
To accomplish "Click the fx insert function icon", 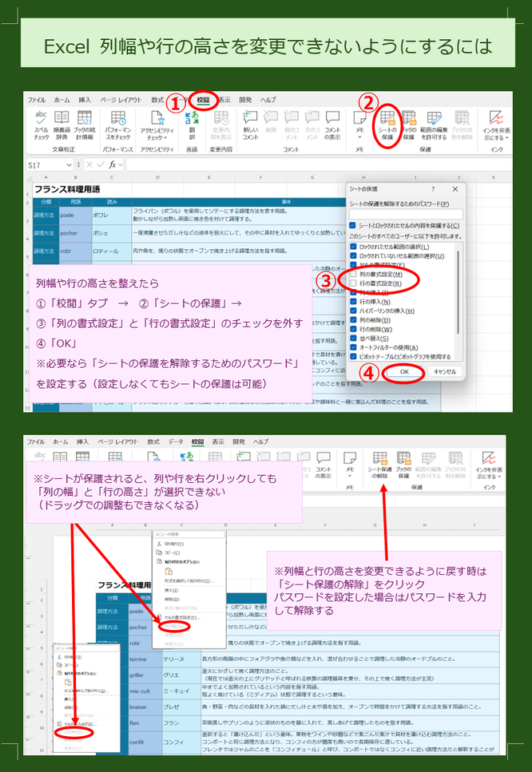I will [x=113, y=164].
